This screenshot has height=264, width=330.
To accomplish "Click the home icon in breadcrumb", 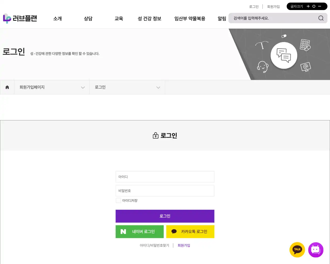I will [7, 87].
